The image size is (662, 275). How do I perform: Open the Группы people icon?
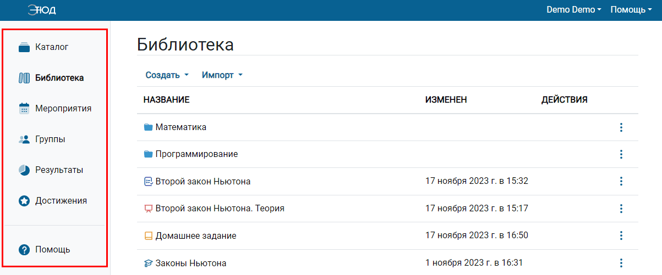[x=24, y=139]
